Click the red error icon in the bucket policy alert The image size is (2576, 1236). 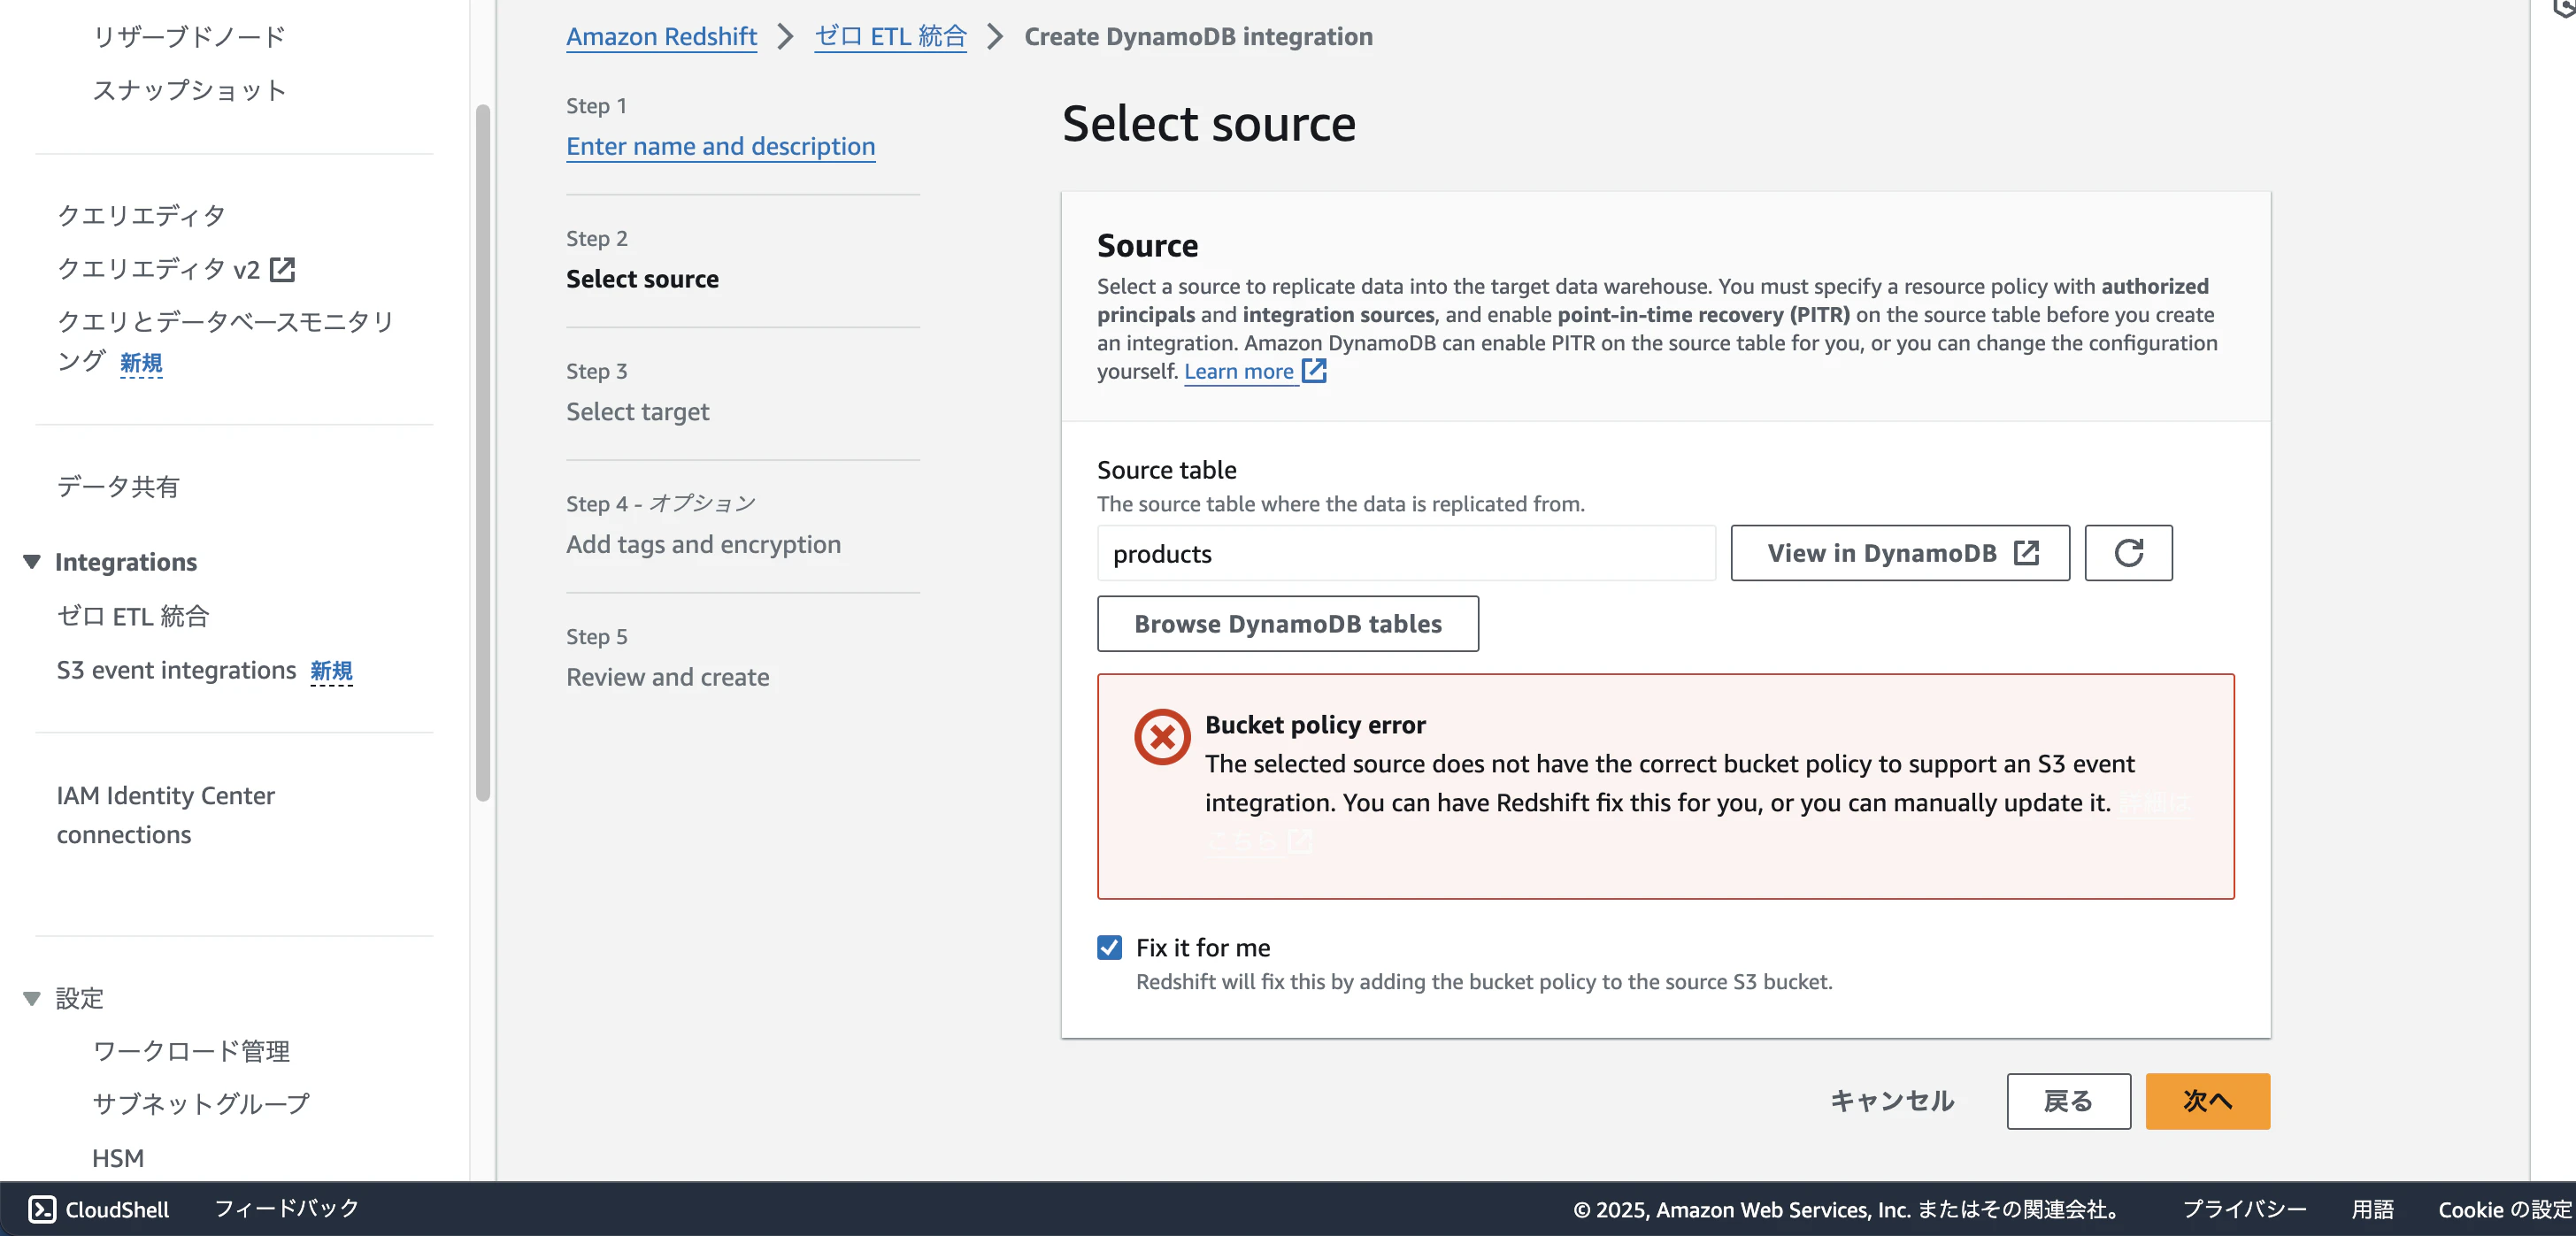coord(1161,737)
